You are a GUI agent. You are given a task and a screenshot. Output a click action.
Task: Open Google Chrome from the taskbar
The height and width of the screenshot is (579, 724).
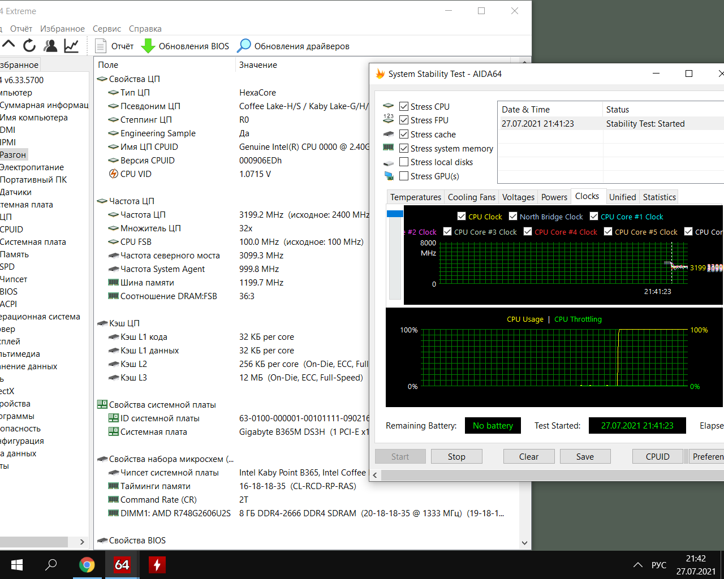87,565
